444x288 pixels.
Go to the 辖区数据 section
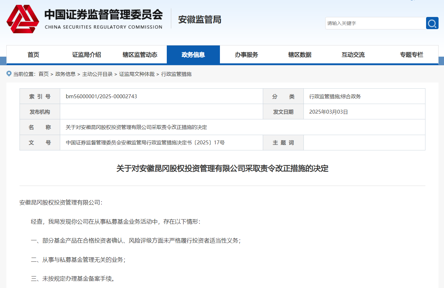[300, 55]
